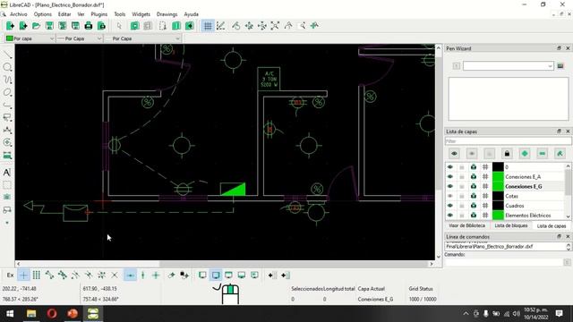The width and height of the screenshot is (573, 322).
Task: Open the line width 'Por Capa' dropdown
Action: point(80,38)
